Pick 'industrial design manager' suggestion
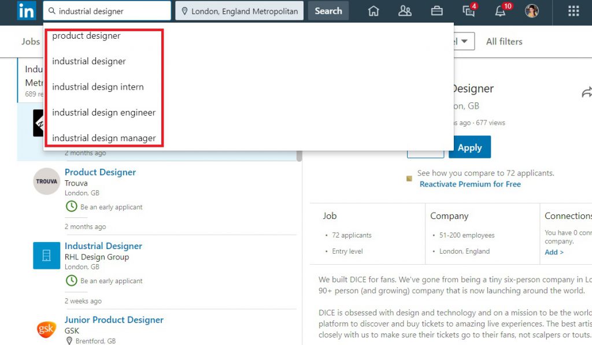592x345 pixels. [104, 138]
